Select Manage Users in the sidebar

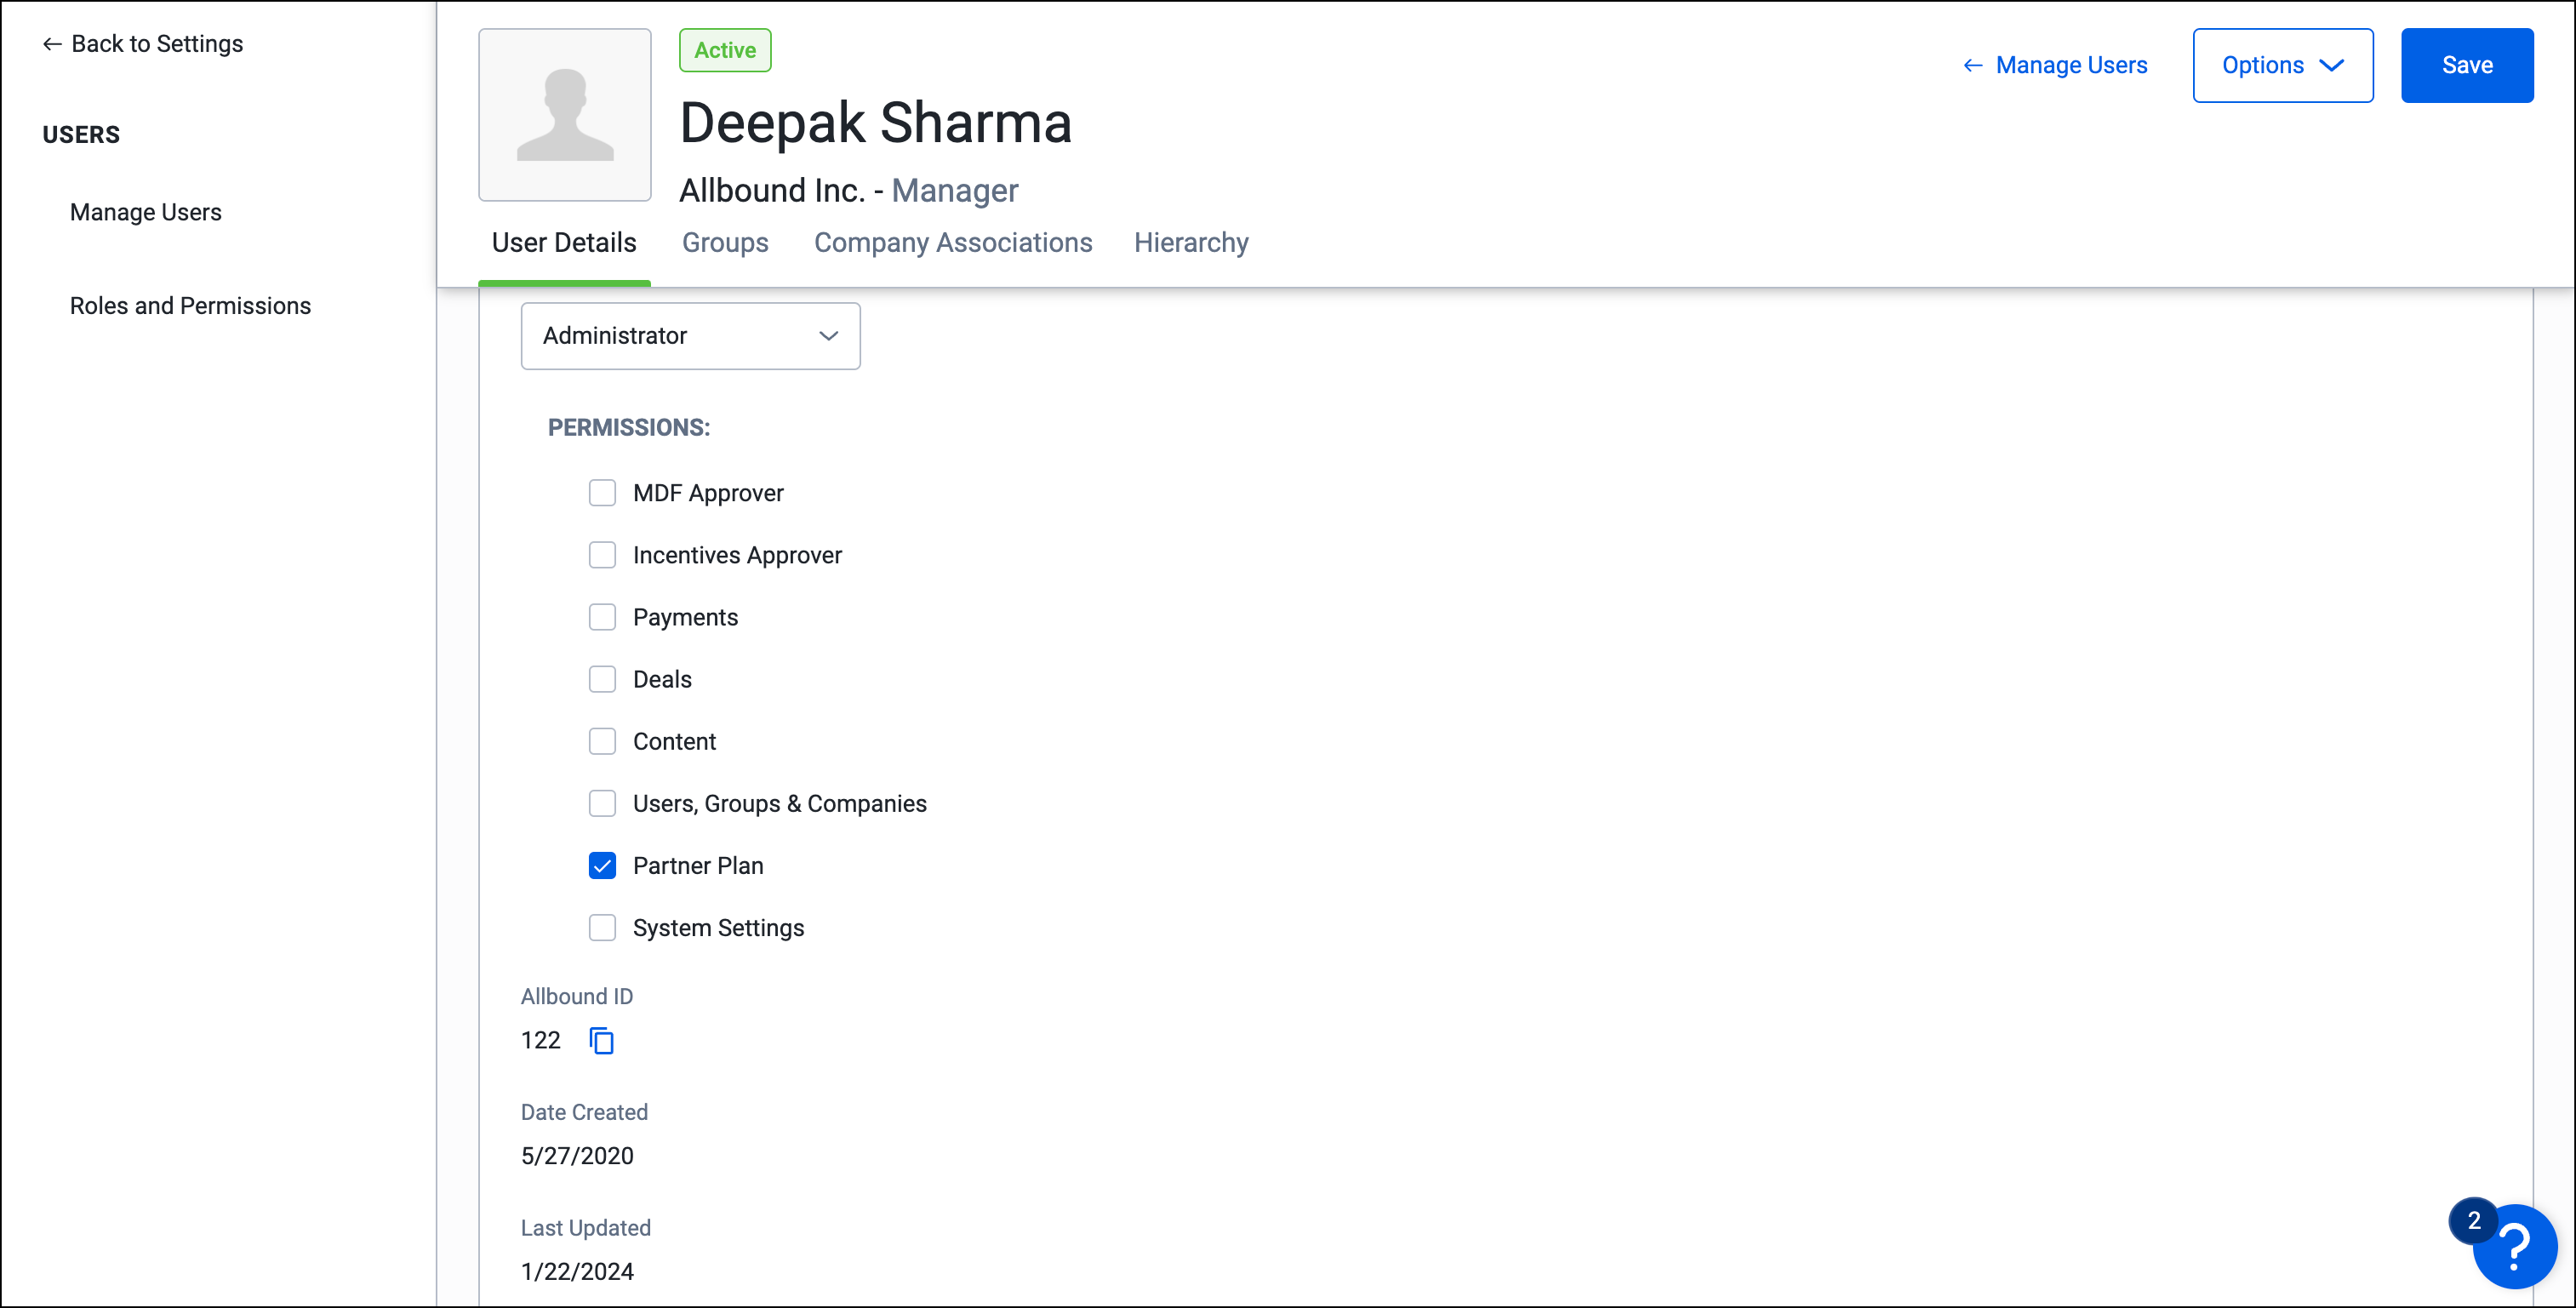tap(146, 212)
